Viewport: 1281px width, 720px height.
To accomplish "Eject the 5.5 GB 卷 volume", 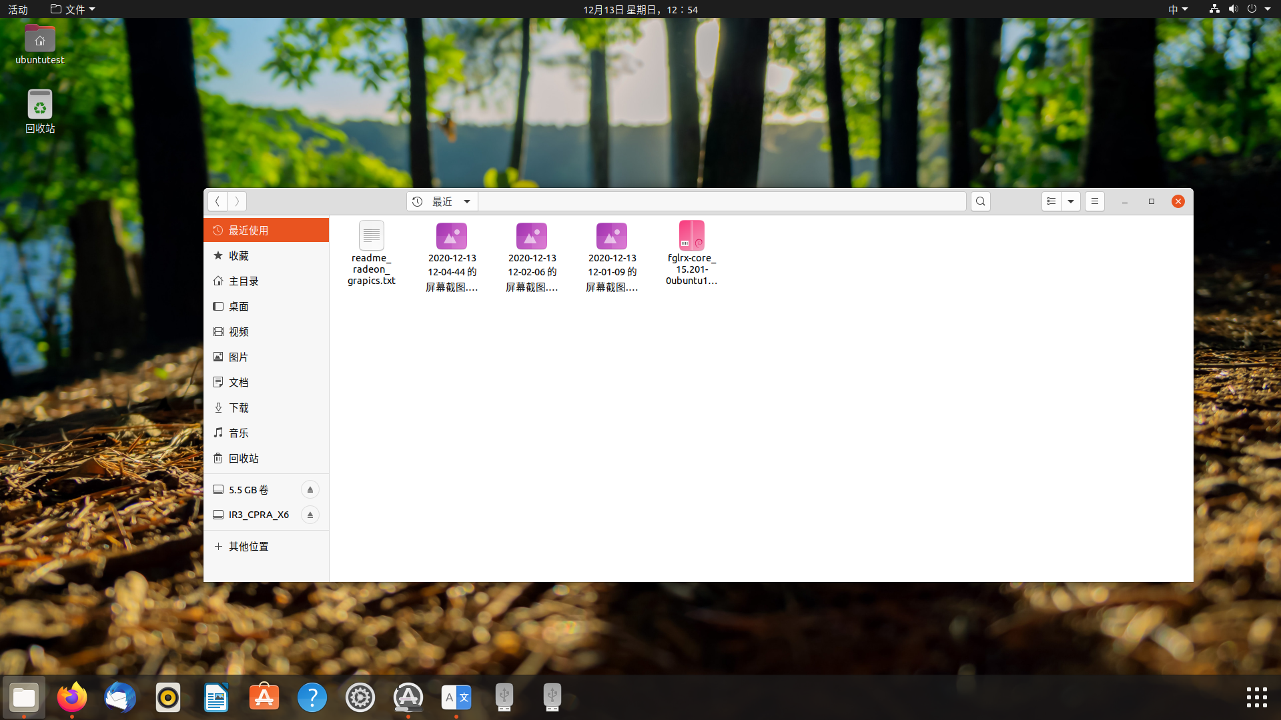I will pyautogui.click(x=310, y=489).
